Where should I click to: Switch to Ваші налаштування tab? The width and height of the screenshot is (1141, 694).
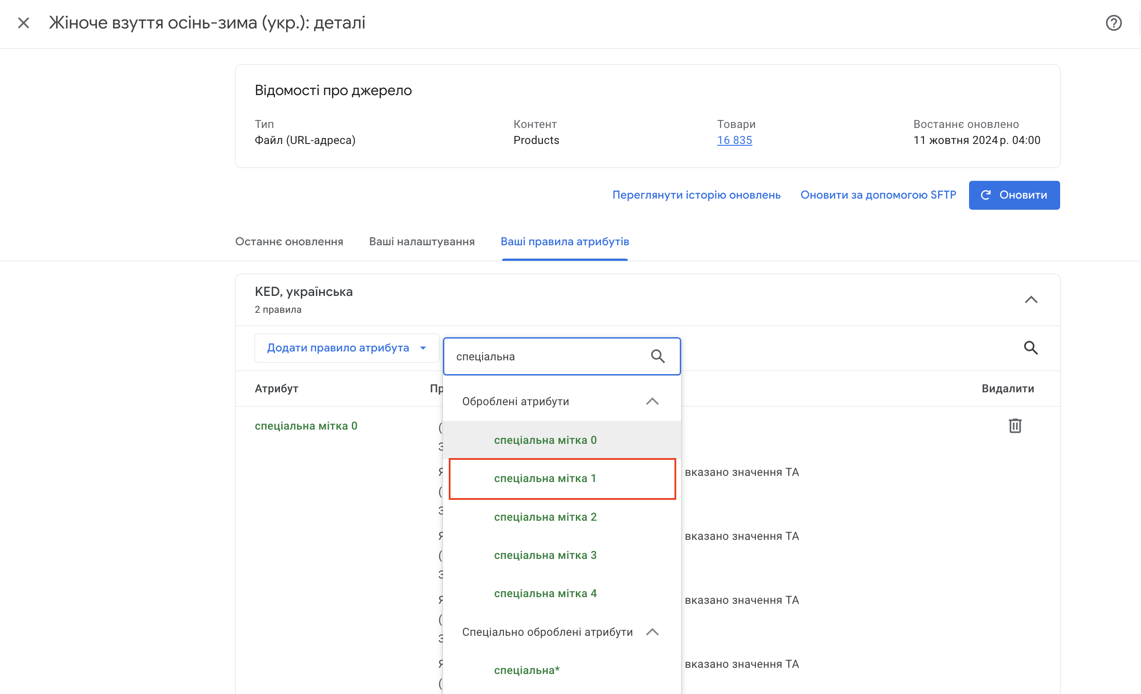point(422,242)
